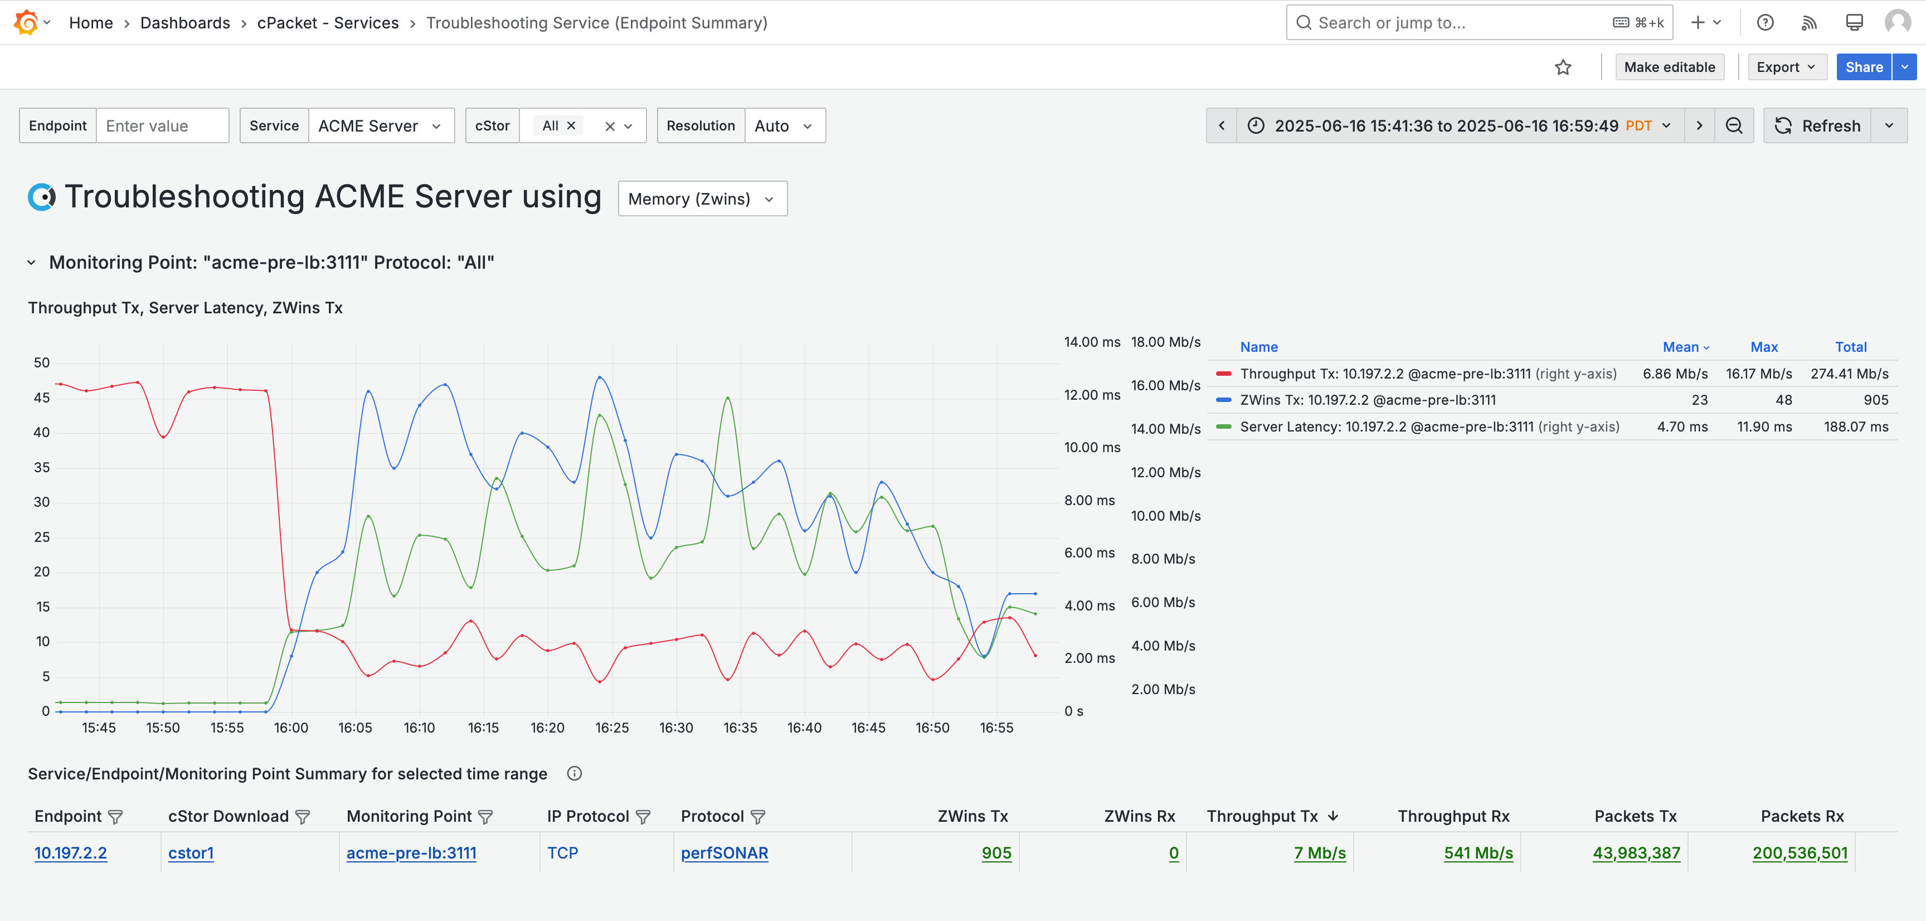
Task: Open the Resolution Auto dropdown
Action: 784,125
